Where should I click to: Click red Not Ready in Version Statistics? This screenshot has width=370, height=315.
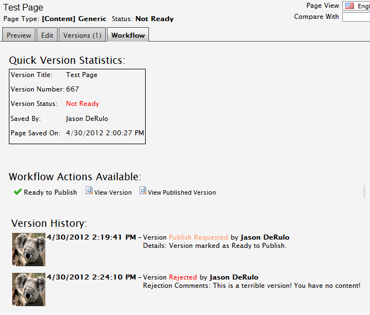point(83,104)
